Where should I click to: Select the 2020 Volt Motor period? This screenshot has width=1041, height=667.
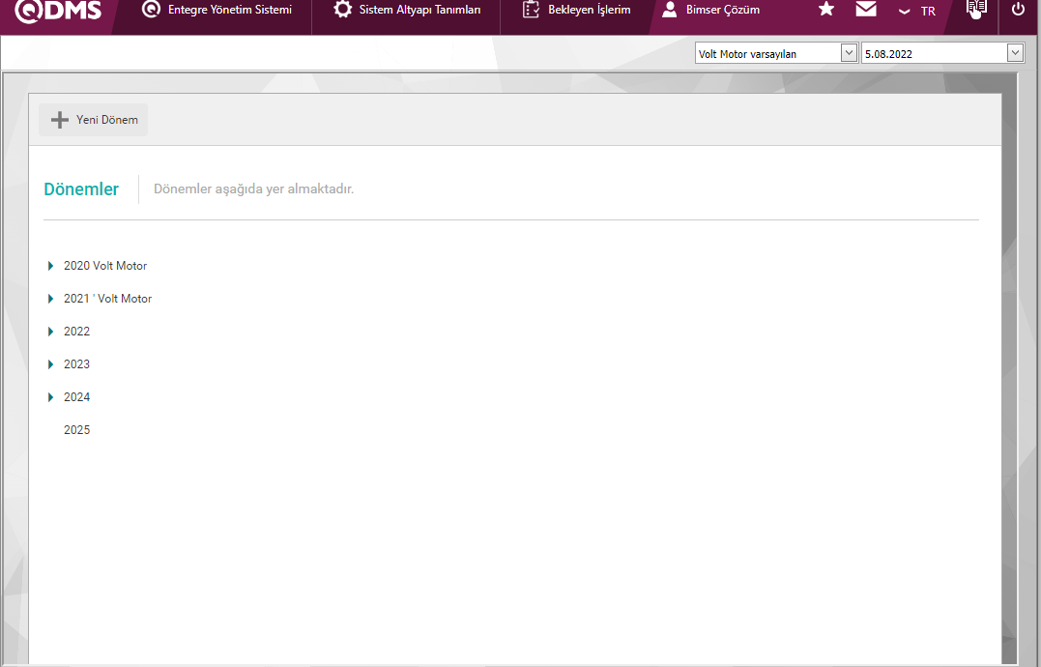pyautogui.click(x=105, y=266)
